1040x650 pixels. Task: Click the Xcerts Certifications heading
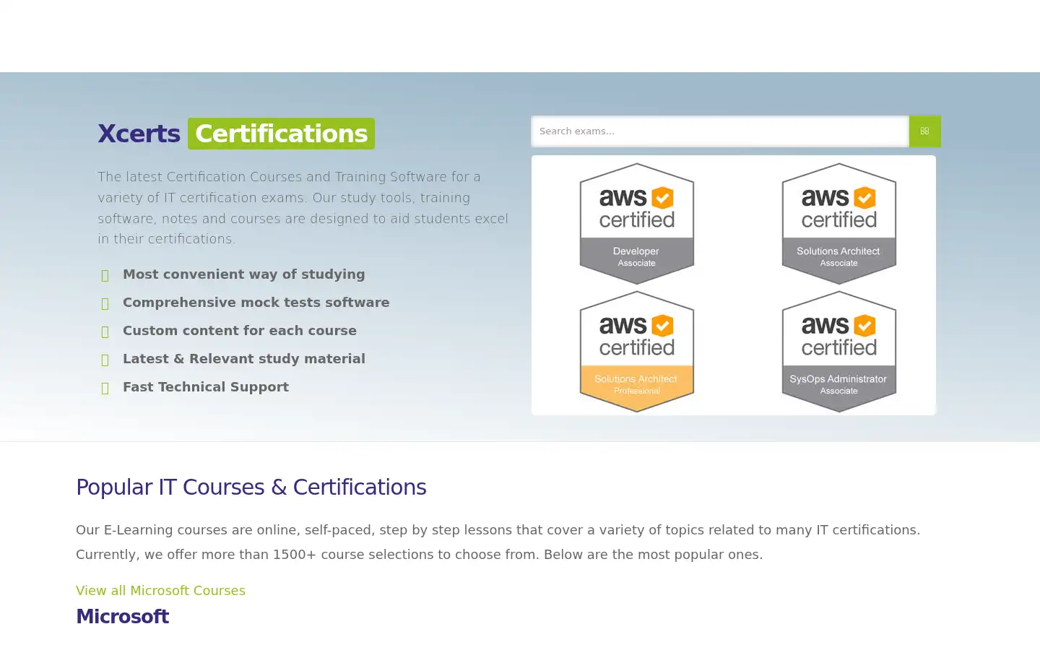tap(236, 134)
